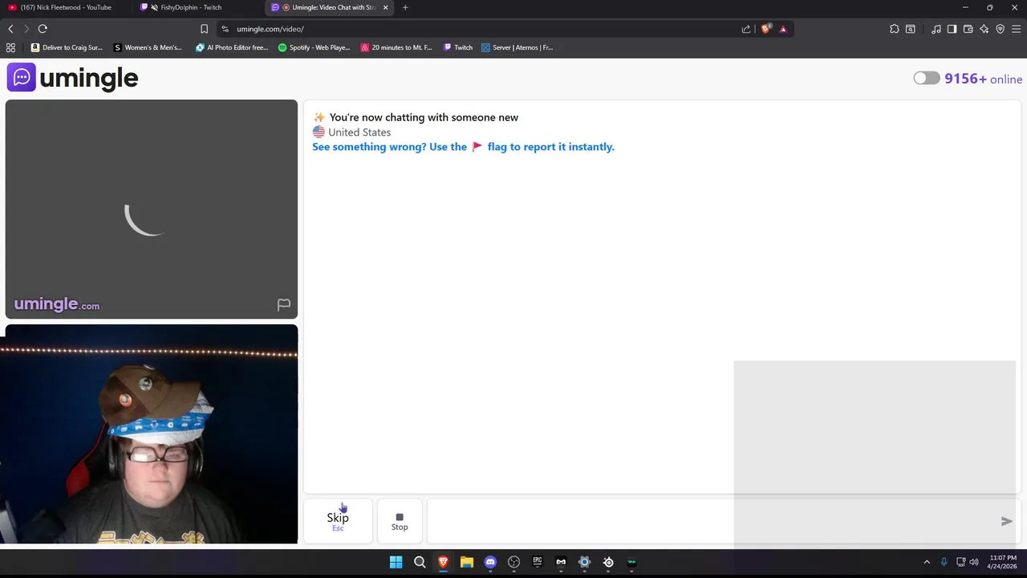This screenshot has width=1027, height=578.
Task: Open Epic Games Launcher from taskbar
Action: tap(538, 562)
